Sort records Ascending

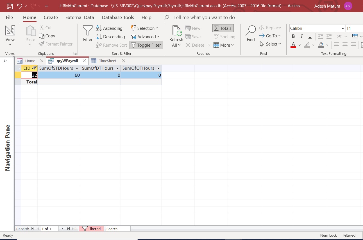pos(109,28)
